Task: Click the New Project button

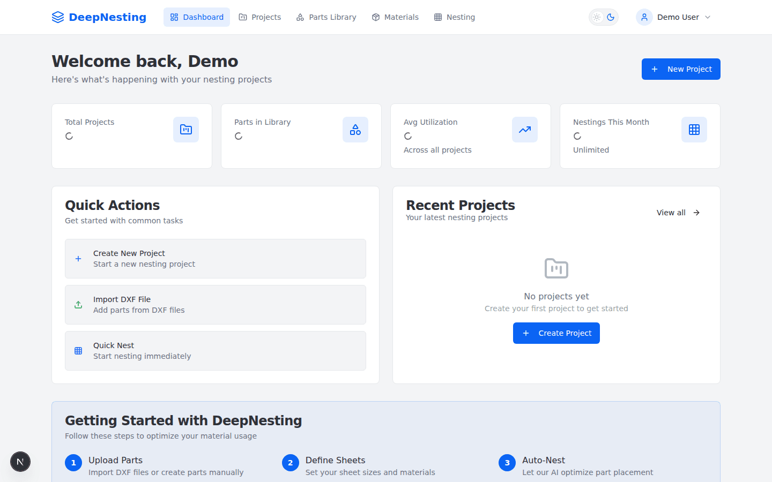Action: 681,69
